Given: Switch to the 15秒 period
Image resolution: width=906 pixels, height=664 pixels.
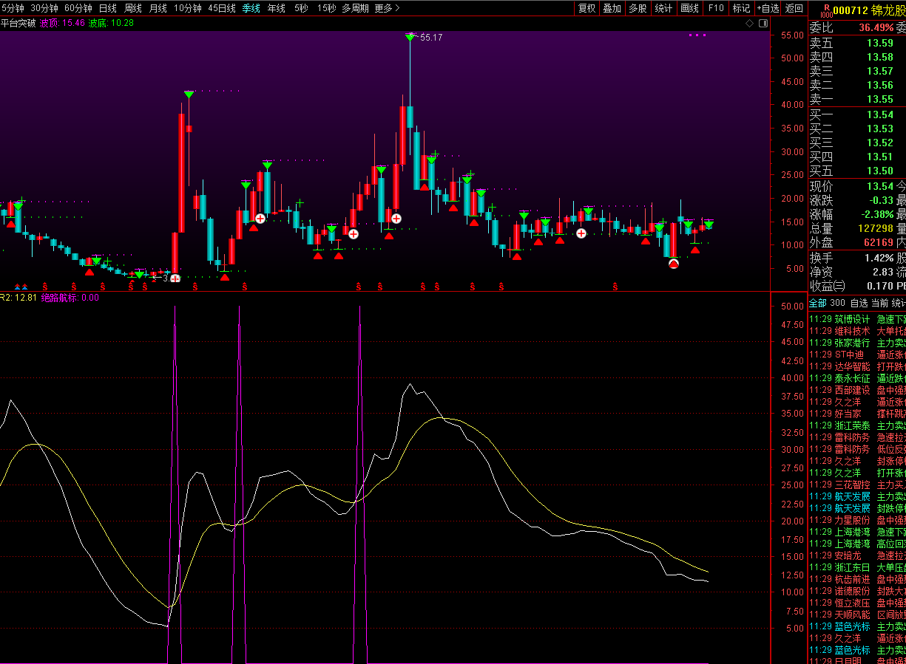Looking at the screenshot, I should pos(326,8).
